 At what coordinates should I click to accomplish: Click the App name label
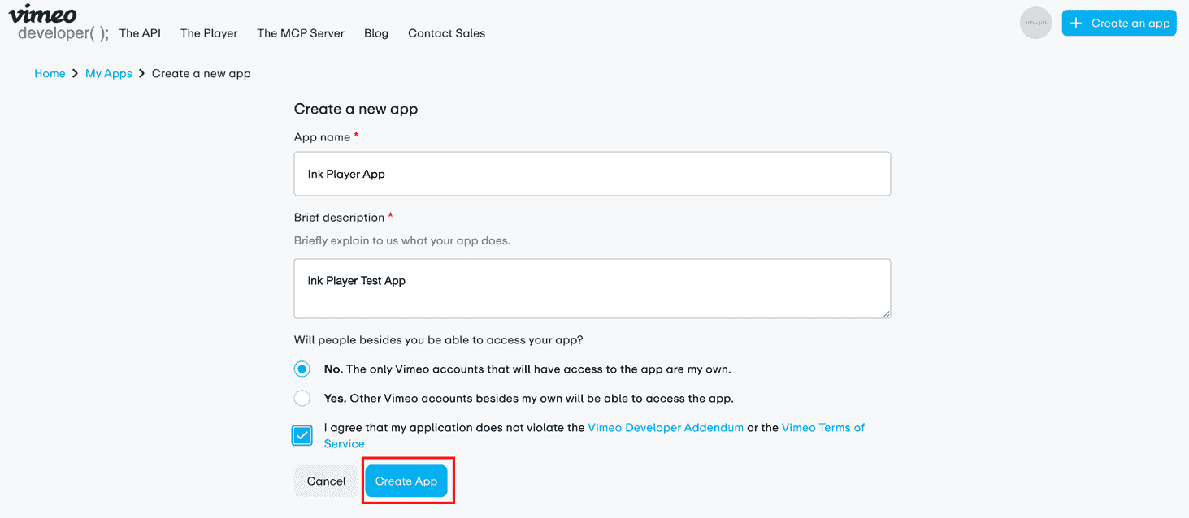[322, 137]
